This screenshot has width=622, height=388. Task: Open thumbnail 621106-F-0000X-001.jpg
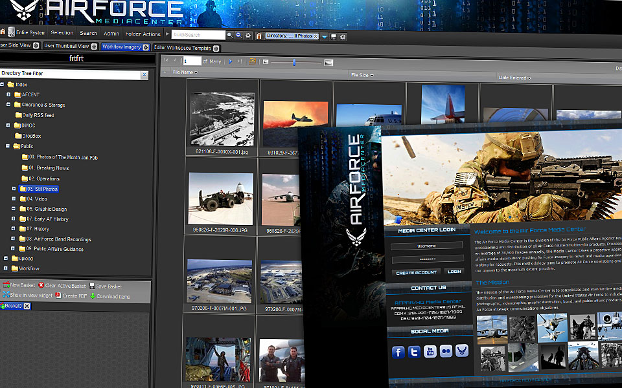tap(222, 119)
